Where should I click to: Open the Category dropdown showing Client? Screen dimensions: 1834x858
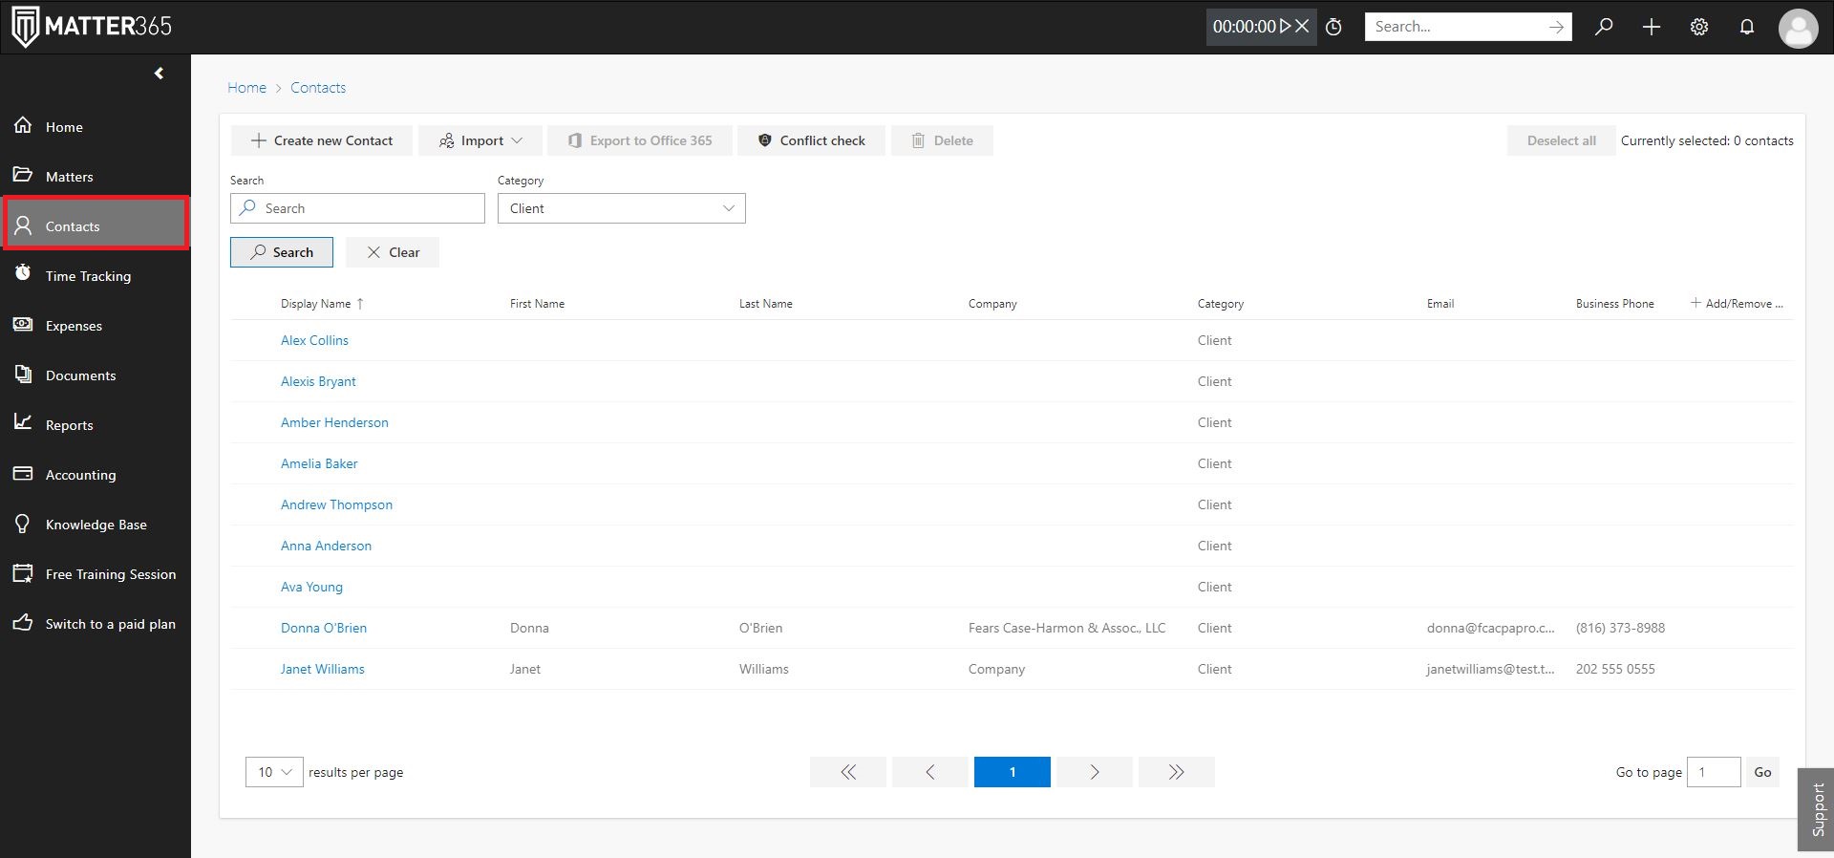[622, 208]
